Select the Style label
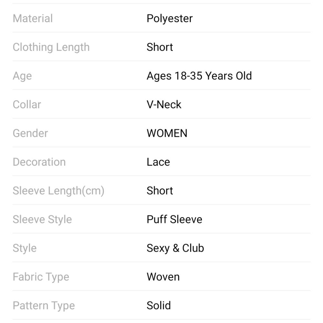 point(25,248)
